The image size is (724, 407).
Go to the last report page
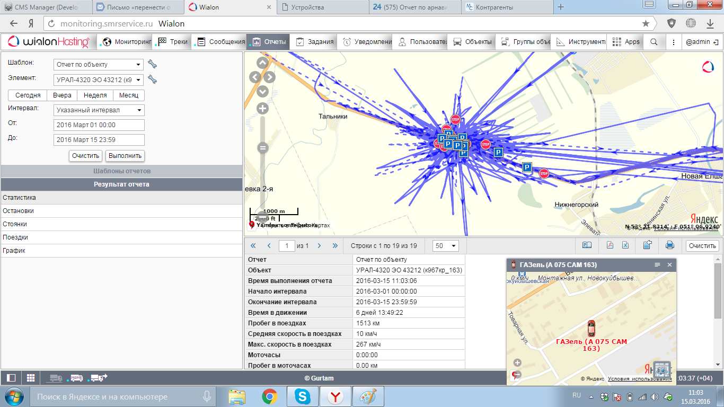(335, 245)
